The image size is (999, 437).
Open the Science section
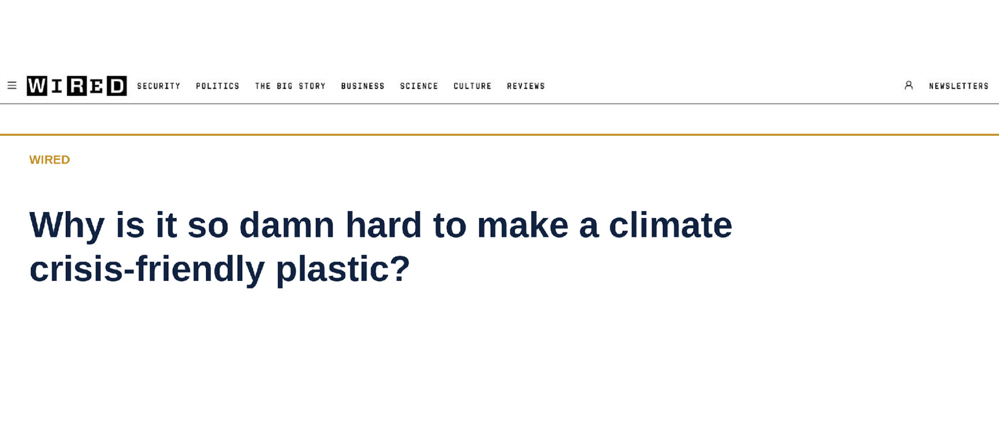419,86
